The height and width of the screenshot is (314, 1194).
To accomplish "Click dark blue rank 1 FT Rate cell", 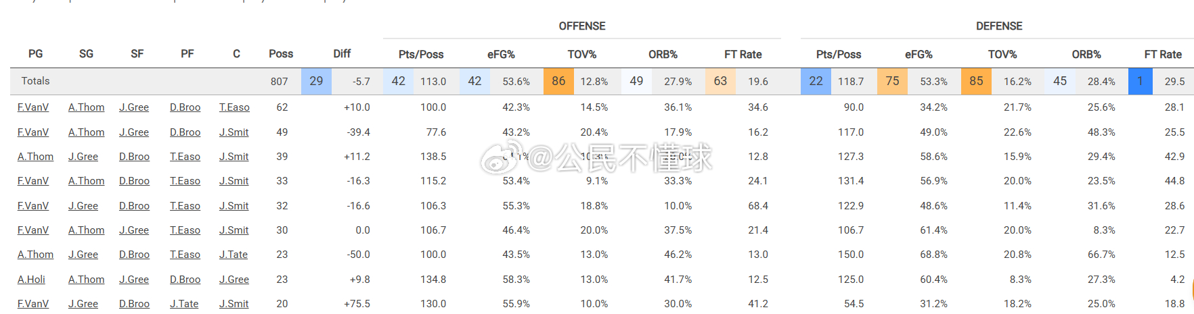I will [1140, 81].
